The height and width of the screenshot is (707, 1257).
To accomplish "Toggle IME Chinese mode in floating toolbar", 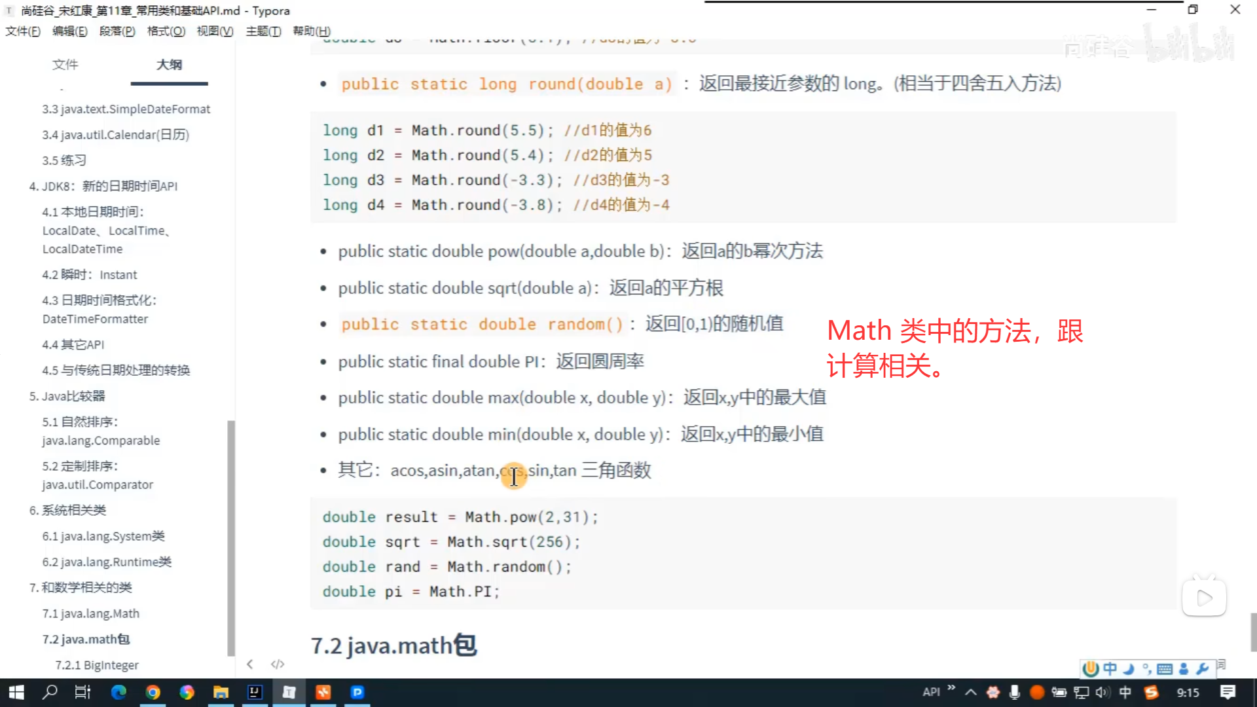I will coord(1110,668).
